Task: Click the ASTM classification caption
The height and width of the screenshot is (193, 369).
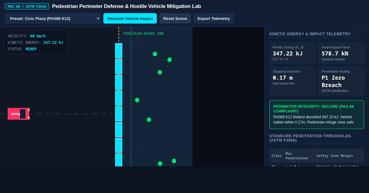Action: 335,91
